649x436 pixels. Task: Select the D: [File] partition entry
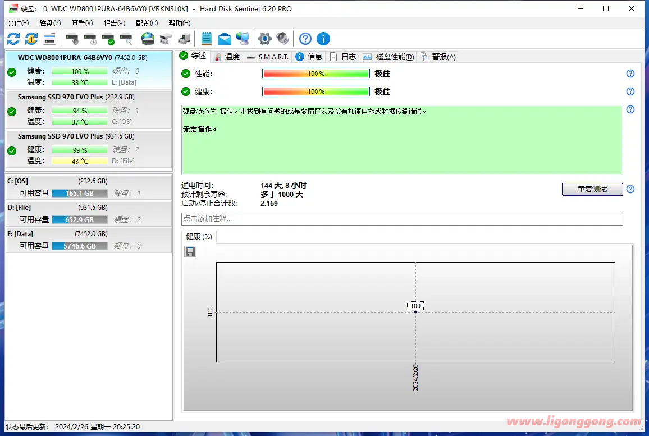click(89, 213)
